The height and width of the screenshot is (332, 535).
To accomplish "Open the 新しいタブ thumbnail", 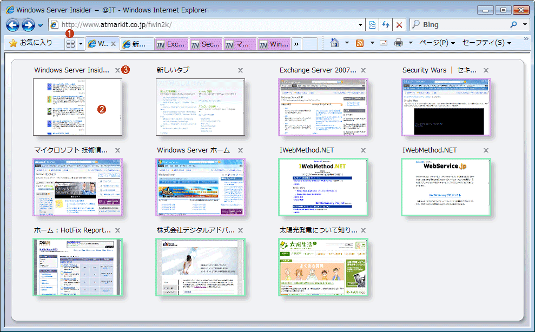I will pyautogui.click(x=200, y=107).
